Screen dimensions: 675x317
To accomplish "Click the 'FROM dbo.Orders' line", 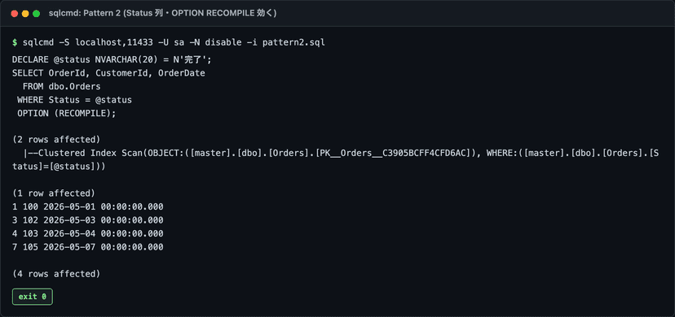I will (x=62, y=87).
